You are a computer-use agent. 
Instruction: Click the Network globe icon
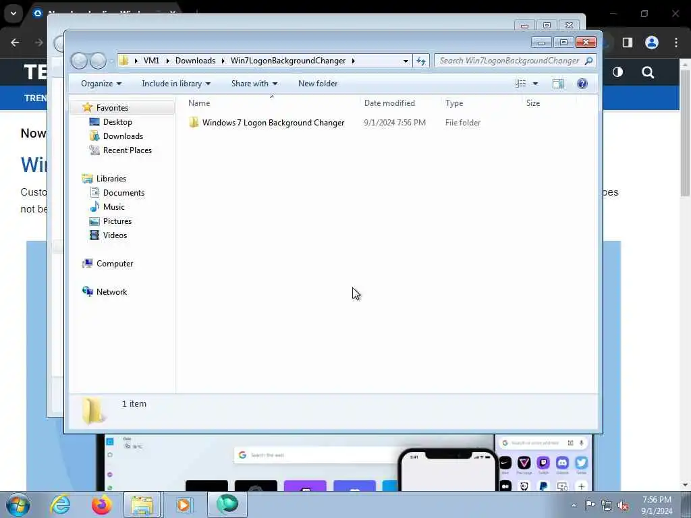pos(87,291)
